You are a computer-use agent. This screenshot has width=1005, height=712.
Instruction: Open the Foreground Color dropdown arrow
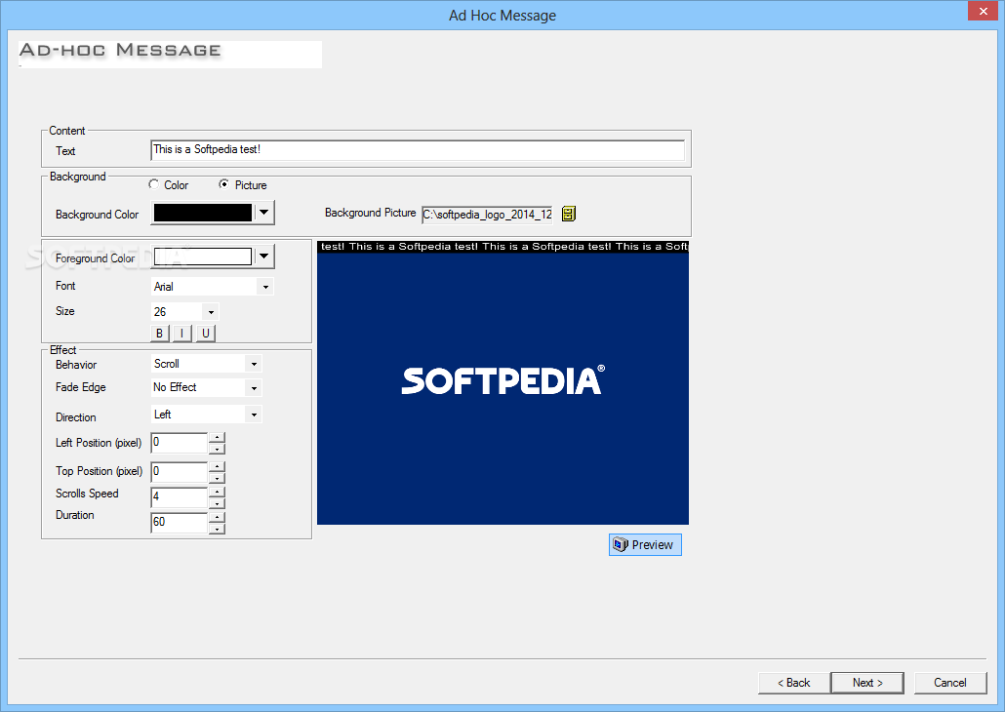point(264,257)
